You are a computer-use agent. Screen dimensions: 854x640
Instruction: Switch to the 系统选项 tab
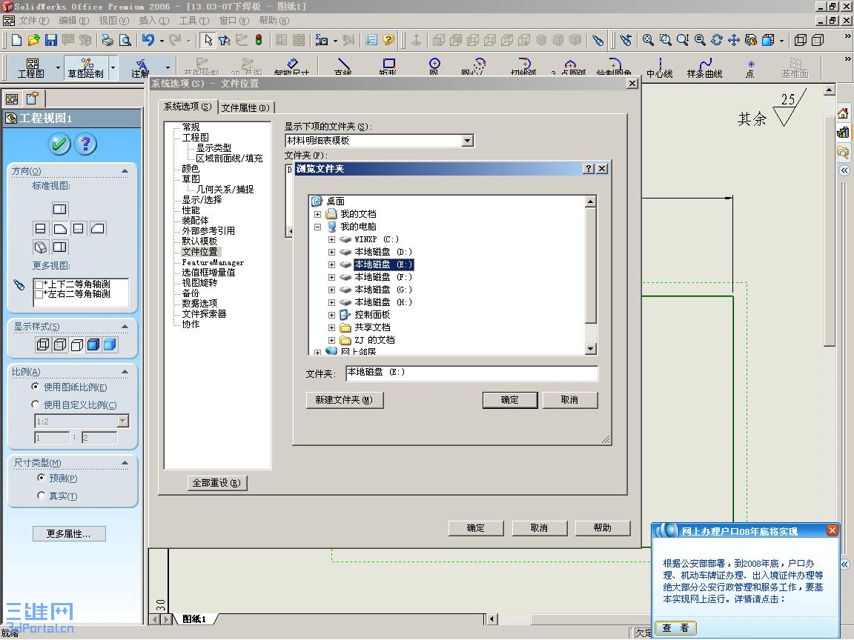[188, 107]
